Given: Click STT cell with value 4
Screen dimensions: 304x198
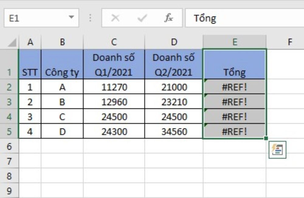Looking at the screenshot, I should 30,131.
